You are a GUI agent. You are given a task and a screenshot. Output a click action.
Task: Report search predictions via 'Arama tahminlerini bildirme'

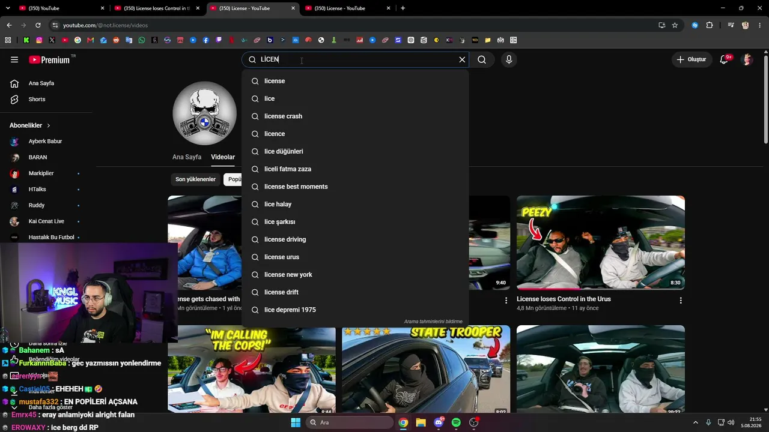pos(433,322)
